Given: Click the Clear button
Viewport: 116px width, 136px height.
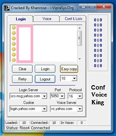Looking at the screenshot, I should pyautogui.click(x=22, y=69).
